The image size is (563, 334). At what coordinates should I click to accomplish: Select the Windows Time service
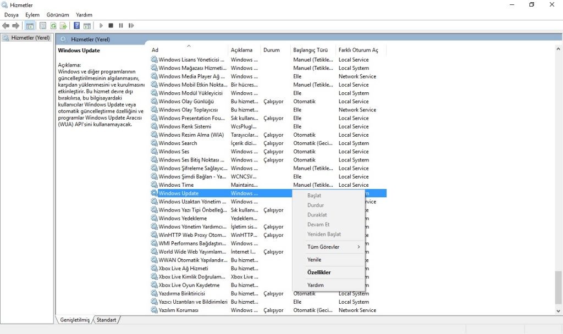[268, 185]
